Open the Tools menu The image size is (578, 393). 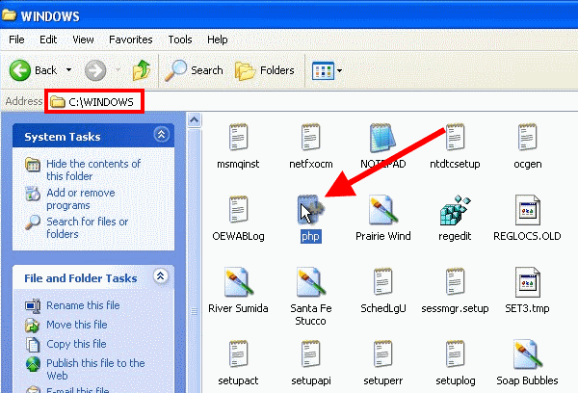(180, 39)
